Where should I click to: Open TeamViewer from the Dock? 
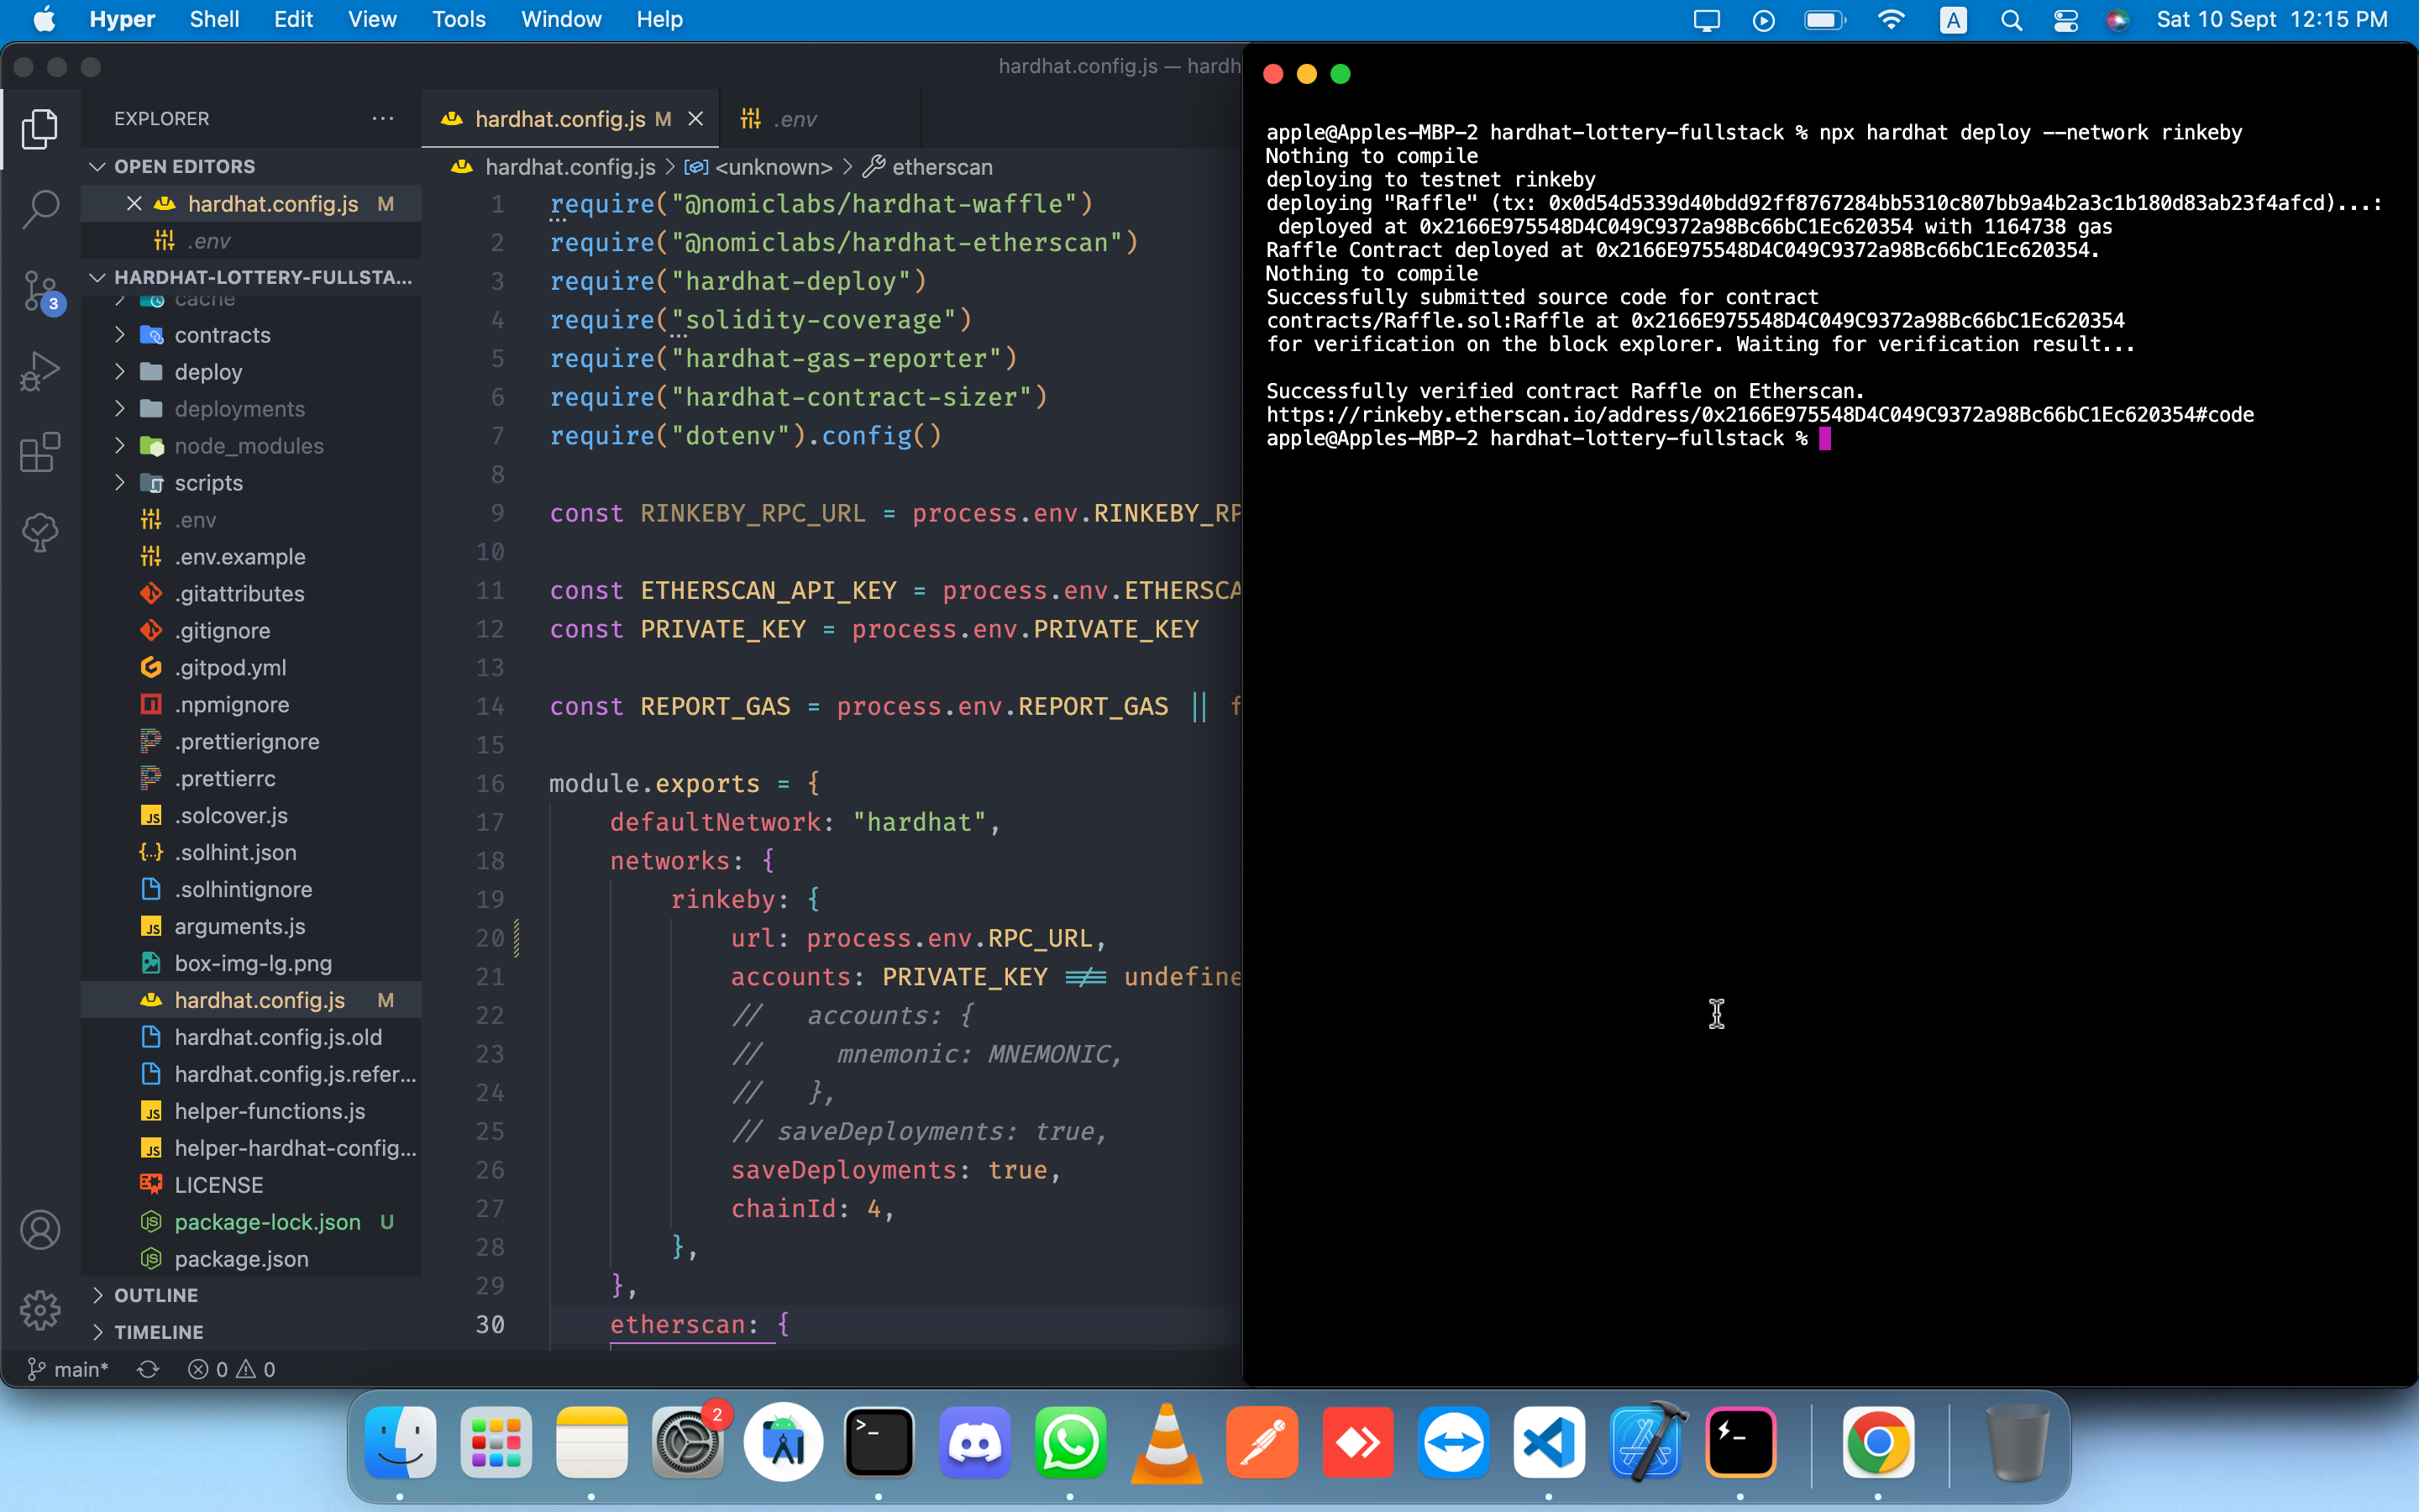(1453, 1442)
